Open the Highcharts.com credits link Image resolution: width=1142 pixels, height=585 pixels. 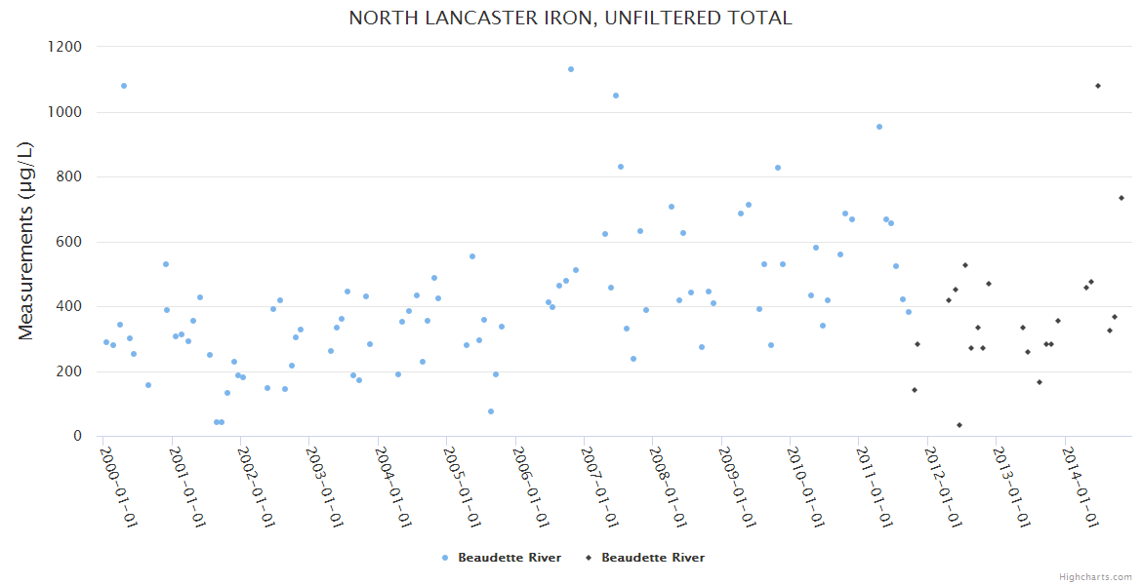(x=1095, y=577)
